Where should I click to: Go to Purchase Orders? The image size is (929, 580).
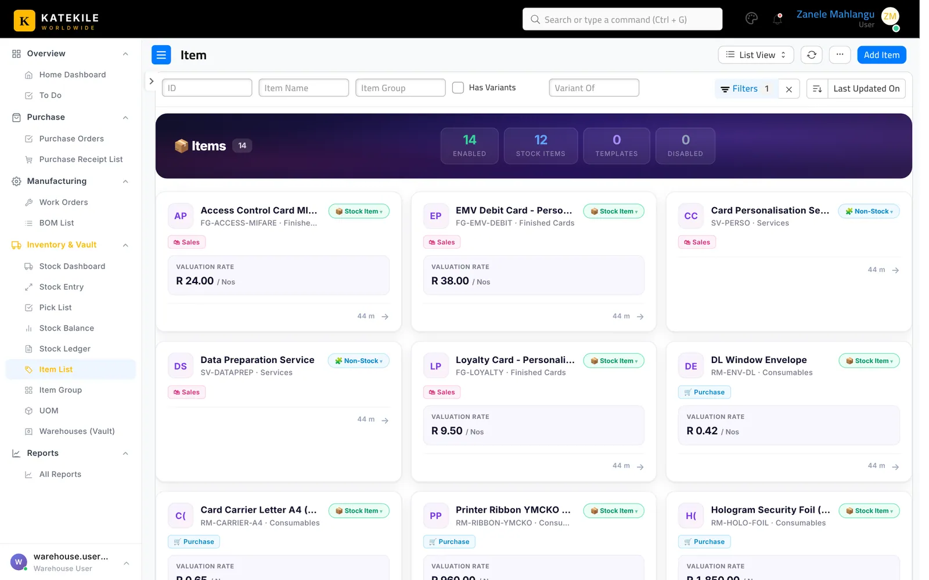71,139
